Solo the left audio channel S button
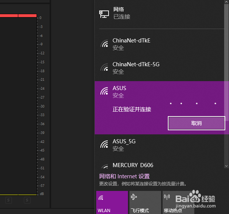The height and width of the screenshot is (214, 229). coord(9,200)
